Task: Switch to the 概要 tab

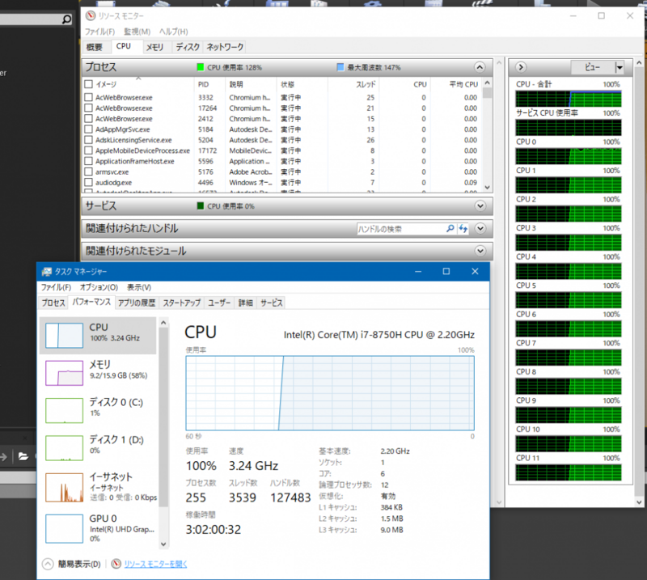Action: [95, 47]
